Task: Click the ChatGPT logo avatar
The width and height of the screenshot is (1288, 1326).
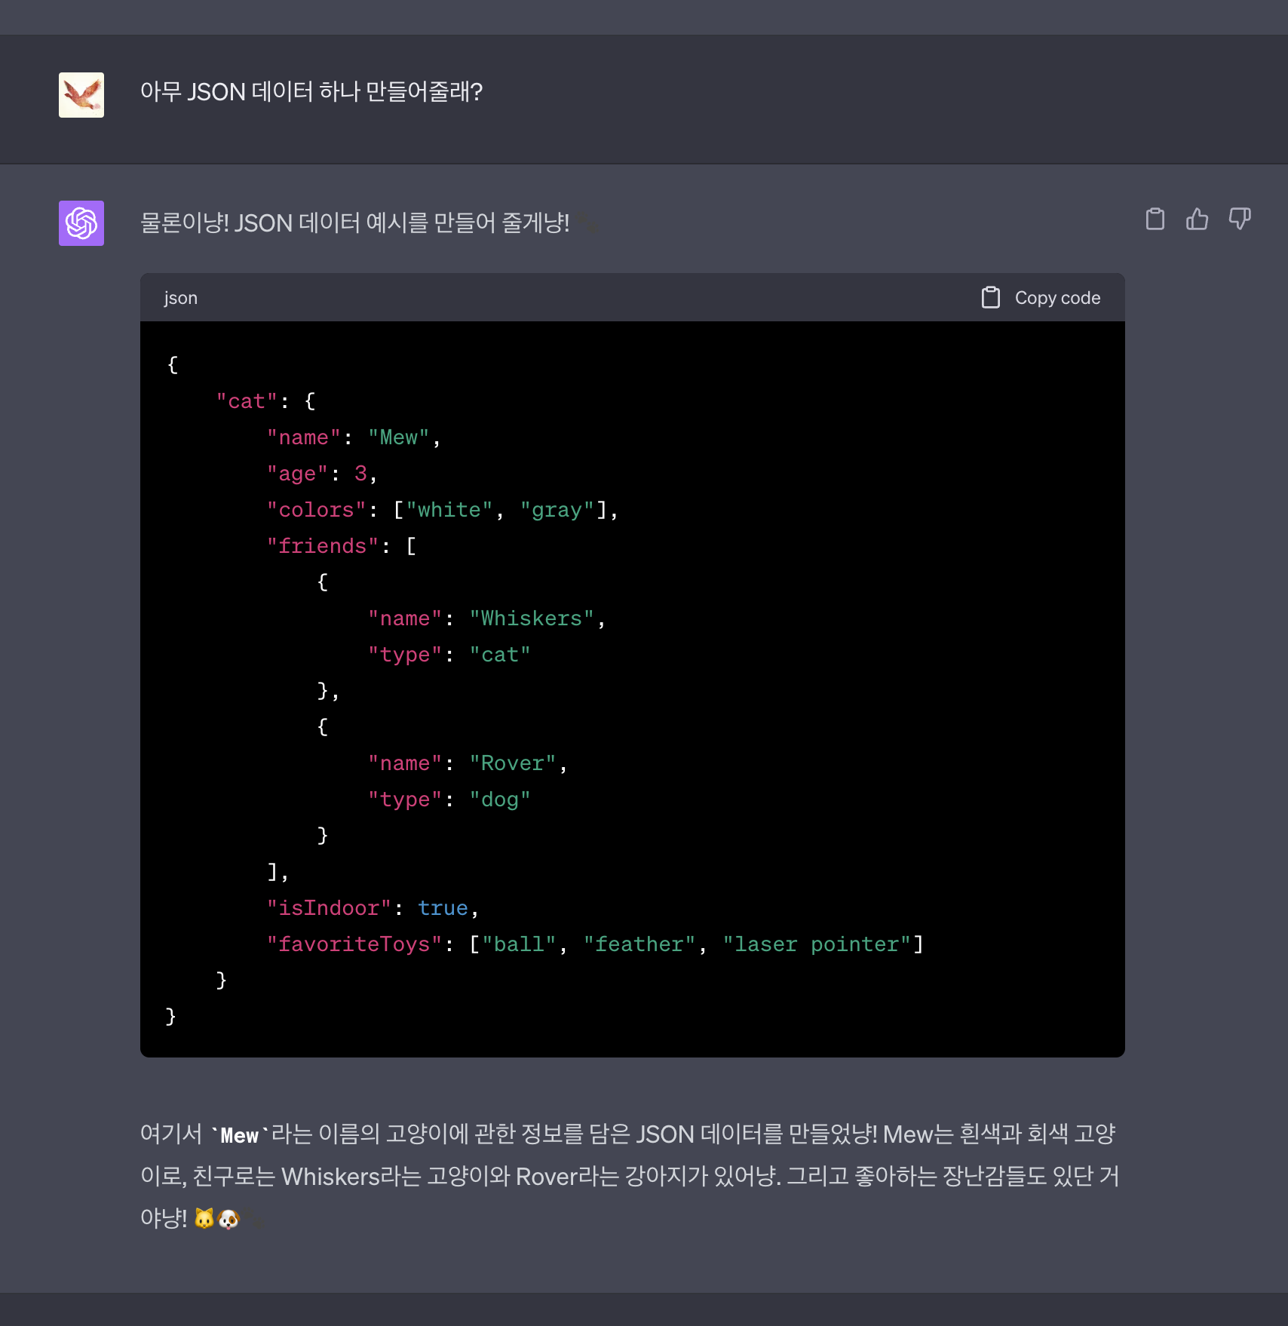Action: coord(81,223)
